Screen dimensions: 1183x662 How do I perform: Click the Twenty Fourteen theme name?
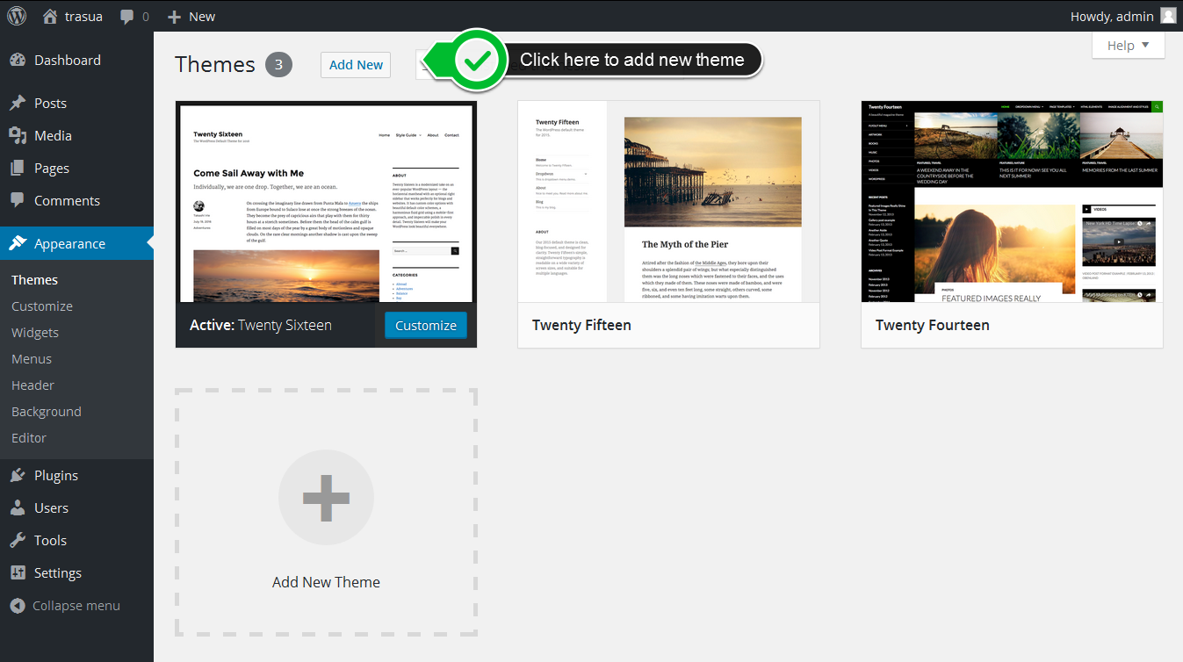point(933,325)
